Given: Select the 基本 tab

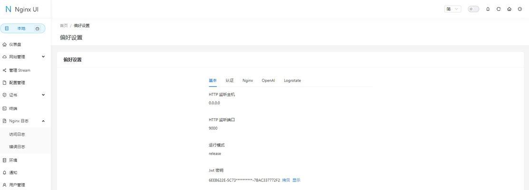Looking at the screenshot, I should click(212, 81).
